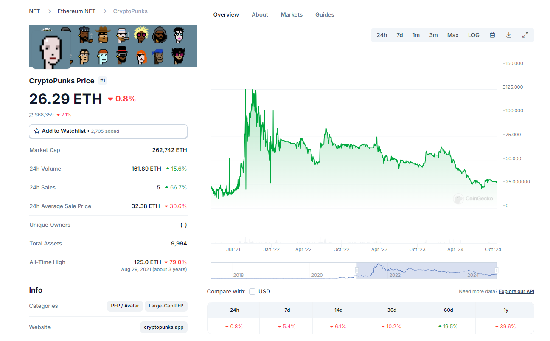Open the Guides tab

[x=325, y=14]
